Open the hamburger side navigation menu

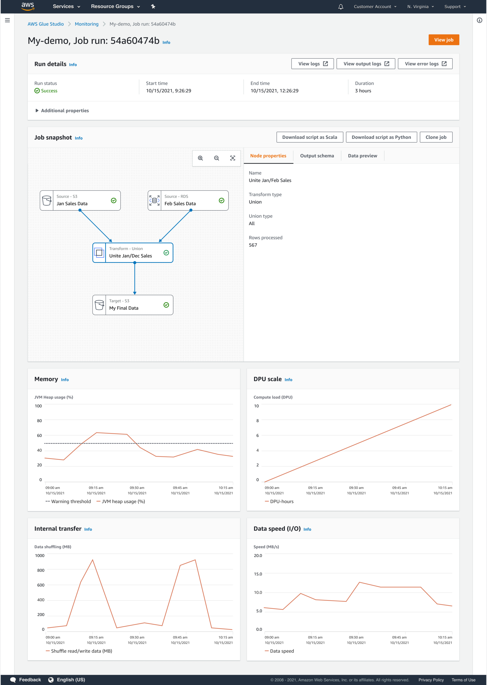coord(8,20)
